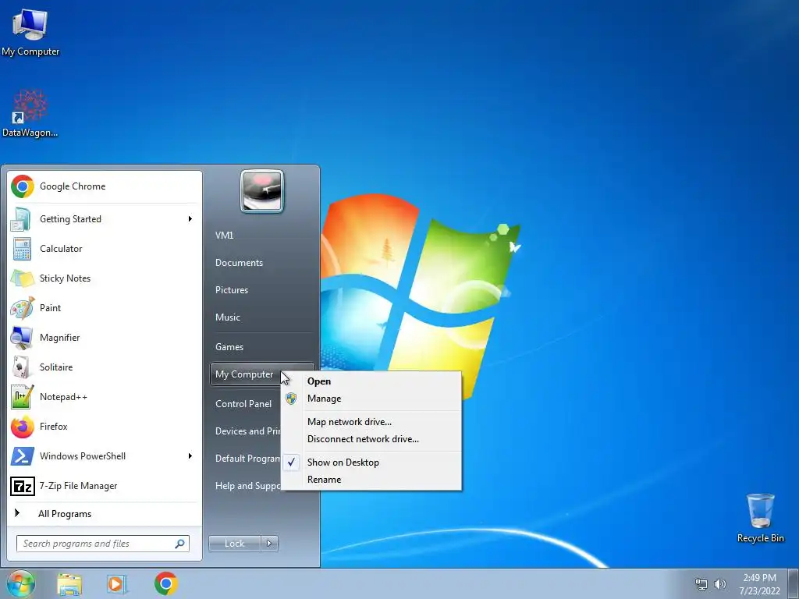Select the Recycle Bin desktop icon
Image resolution: width=799 pixels, height=599 pixels.
coord(760,518)
